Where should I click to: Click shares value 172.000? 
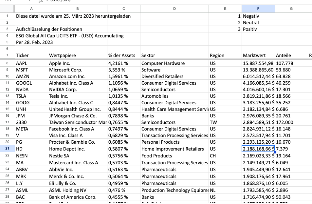(291, 122)
